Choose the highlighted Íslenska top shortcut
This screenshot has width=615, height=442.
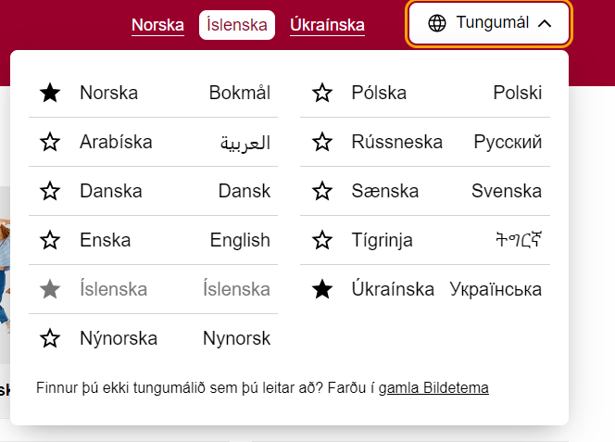pos(237,25)
